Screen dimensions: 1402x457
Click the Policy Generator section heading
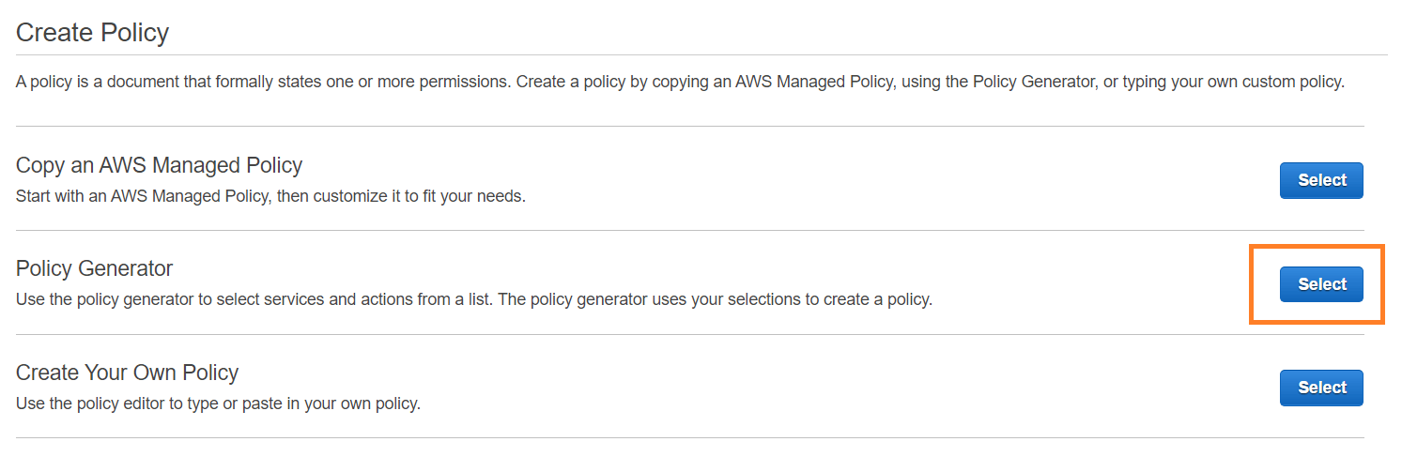click(94, 269)
